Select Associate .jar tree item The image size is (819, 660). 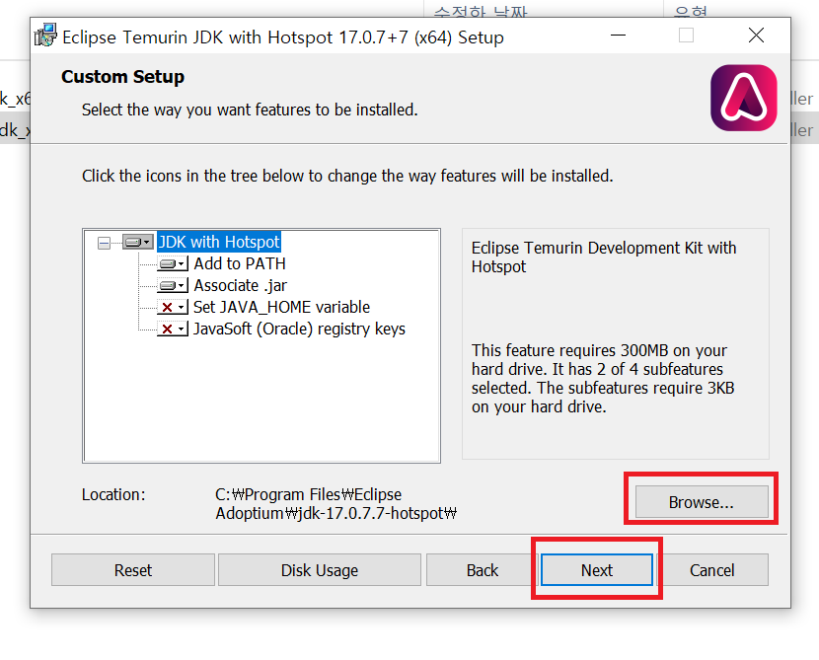pos(240,286)
